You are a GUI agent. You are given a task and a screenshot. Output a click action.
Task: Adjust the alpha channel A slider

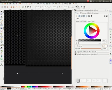pyautogui.click(x=90, y=40)
